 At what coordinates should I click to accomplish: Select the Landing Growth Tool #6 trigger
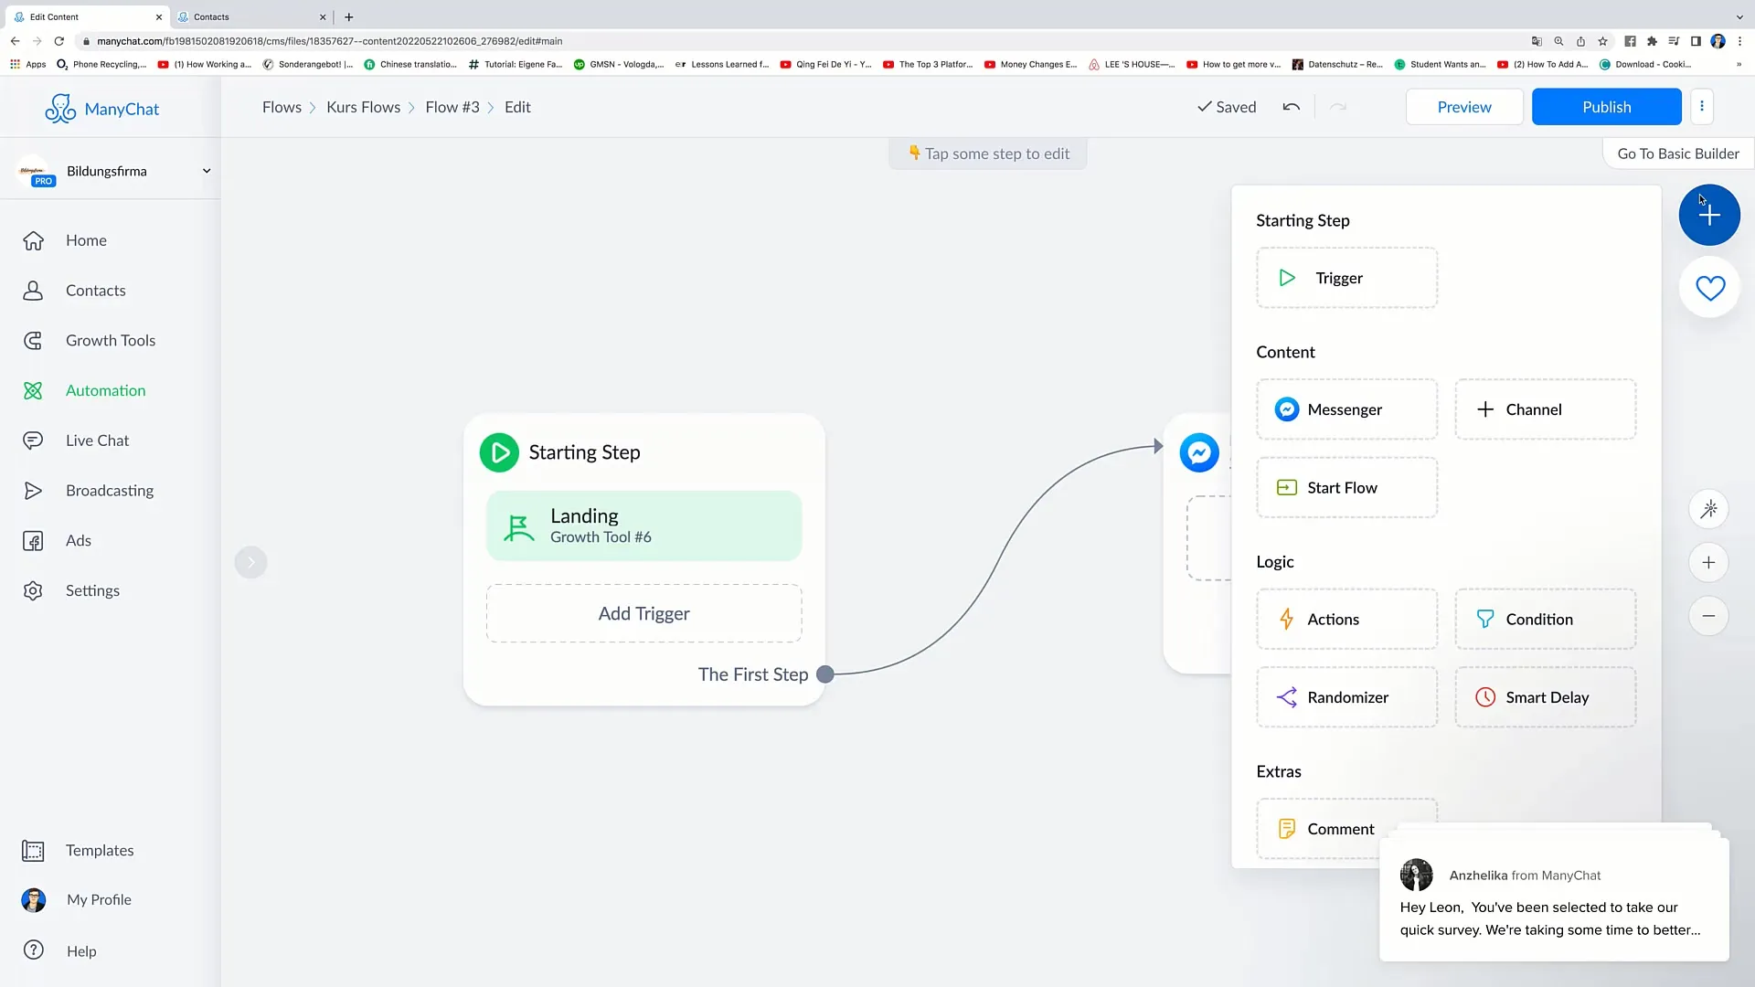pyautogui.click(x=643, y=526)
